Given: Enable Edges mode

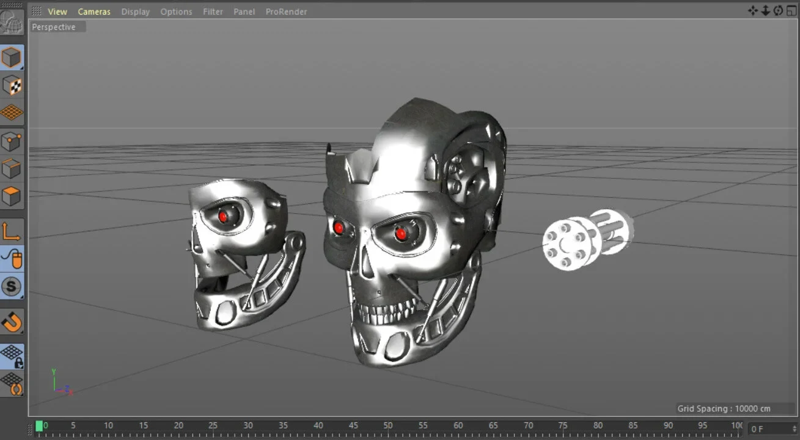Looking at the screenshot, I should pyautogui.click(x=12, y=169).
